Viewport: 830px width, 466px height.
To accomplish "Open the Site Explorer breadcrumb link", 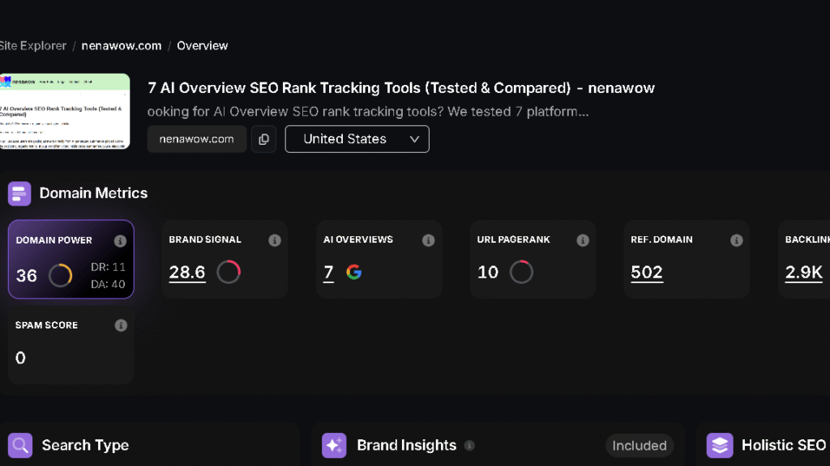I will tap(32, 46).
